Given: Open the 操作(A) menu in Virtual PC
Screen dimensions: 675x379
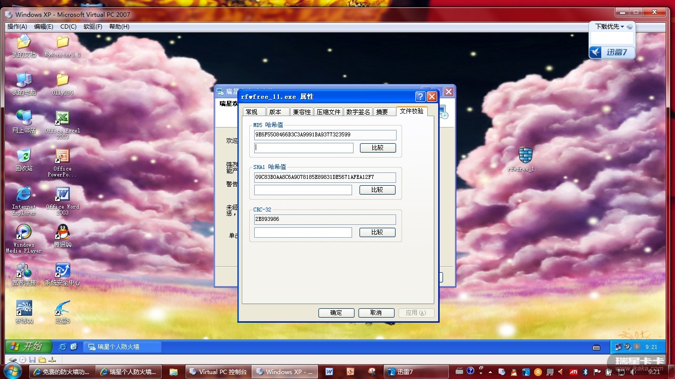Looking at the screenshot, I should pyautogui.click(x=17, y=27).
